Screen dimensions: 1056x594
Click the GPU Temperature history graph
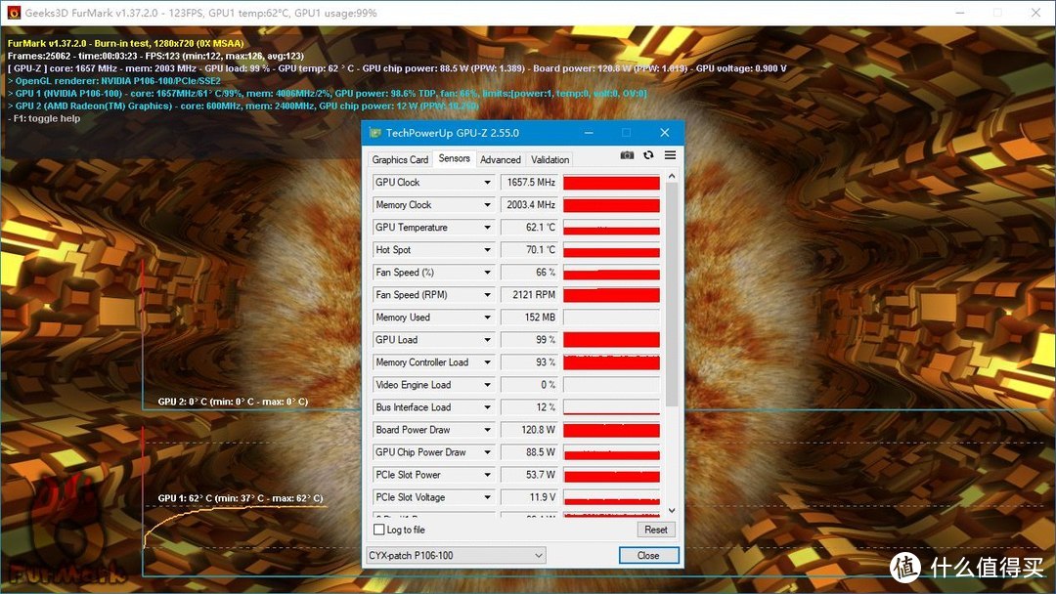611,228
